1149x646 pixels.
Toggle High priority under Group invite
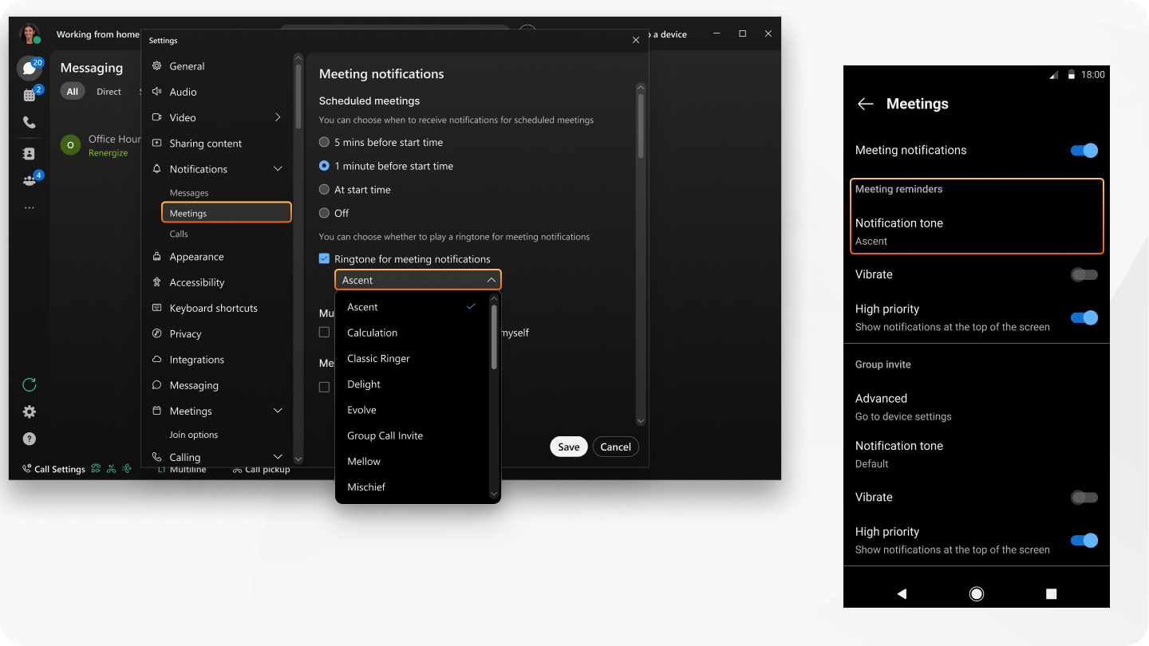[1084, 540]
